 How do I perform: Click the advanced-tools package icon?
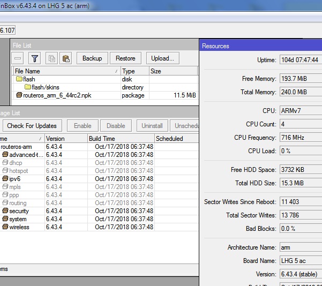pos(5,154)
